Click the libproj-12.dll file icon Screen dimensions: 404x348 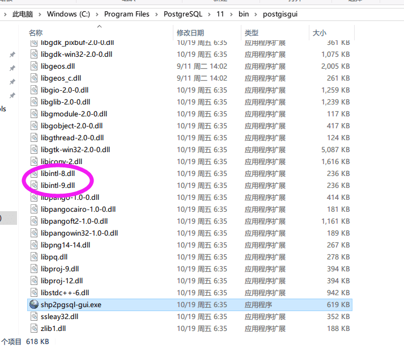tap(34, 281)
